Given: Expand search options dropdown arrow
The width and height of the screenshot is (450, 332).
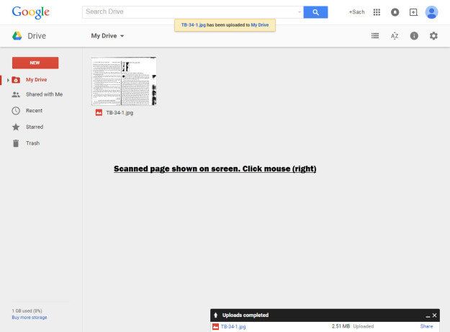Looking at the screenshot, I should click(x=299, y=12).
